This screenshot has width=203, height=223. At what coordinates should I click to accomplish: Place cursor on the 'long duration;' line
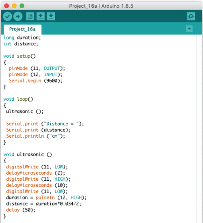point(22,38)
